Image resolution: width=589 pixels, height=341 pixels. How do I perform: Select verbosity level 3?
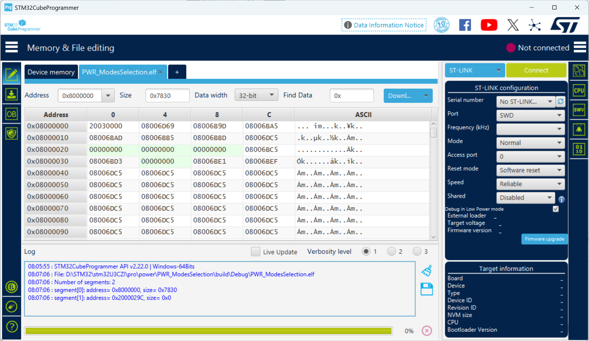tap(417, 251)
